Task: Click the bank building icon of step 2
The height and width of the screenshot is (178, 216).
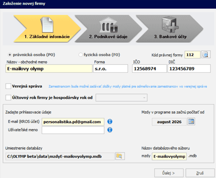Action: click(x=108, y=25)
